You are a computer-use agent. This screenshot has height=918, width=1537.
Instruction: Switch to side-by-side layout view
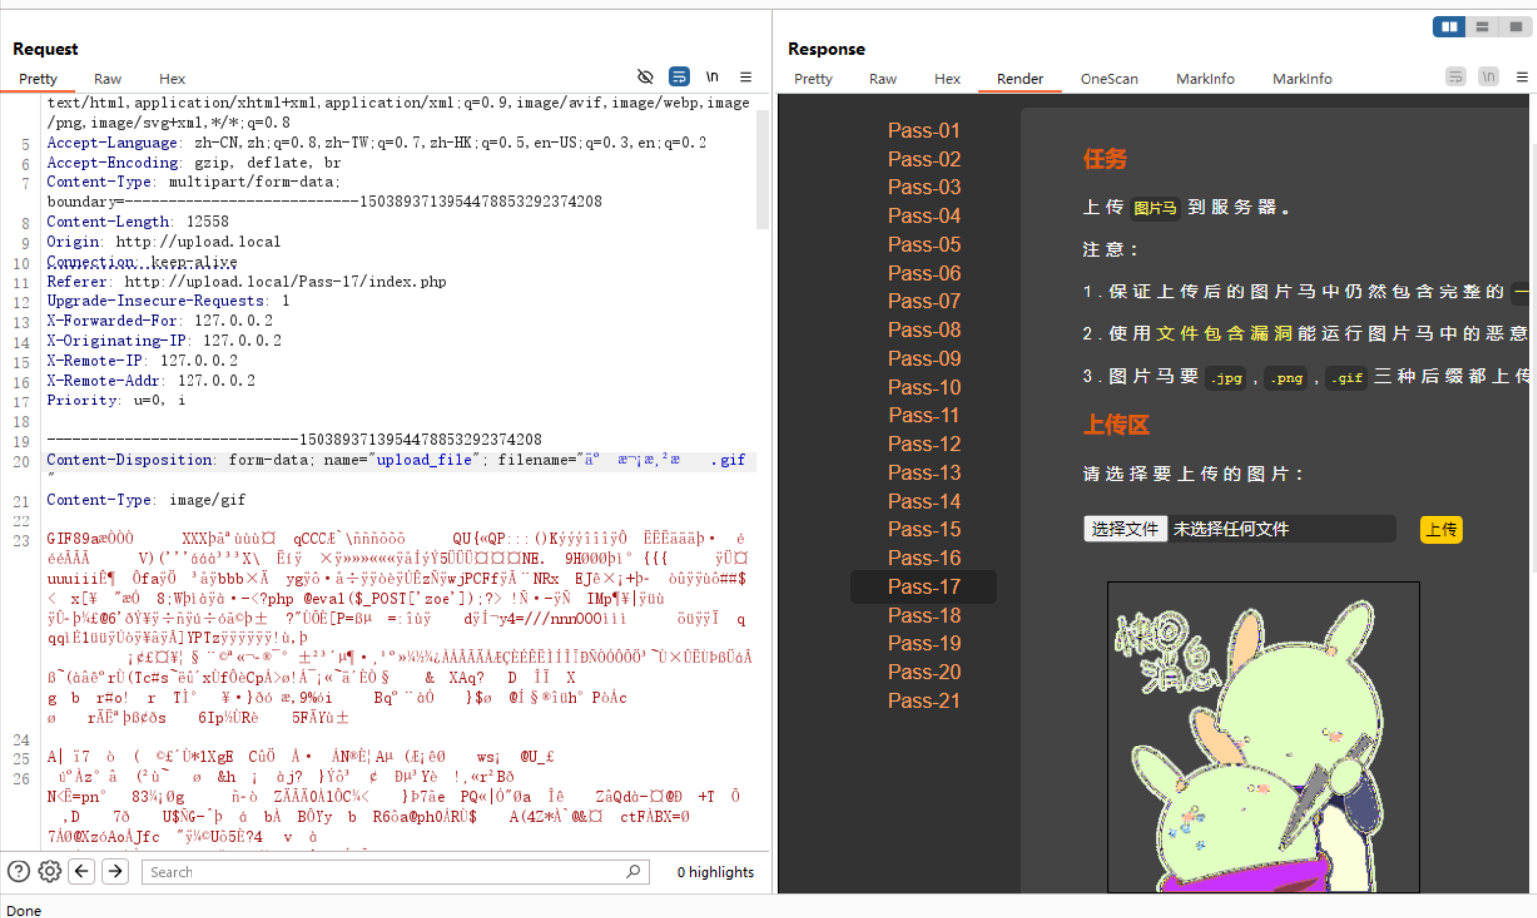pyautogui.click(x=1449, y=27)
